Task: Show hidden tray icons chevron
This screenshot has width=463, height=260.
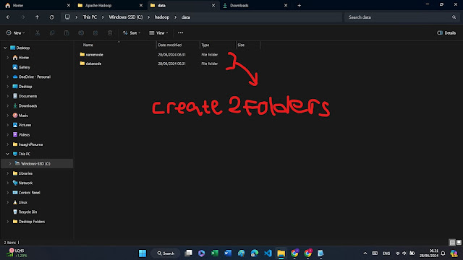Action: (x=365, y=253)
